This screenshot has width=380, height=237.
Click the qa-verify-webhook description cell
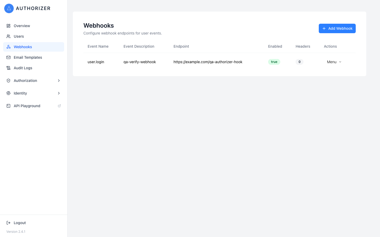click(140, 62)
